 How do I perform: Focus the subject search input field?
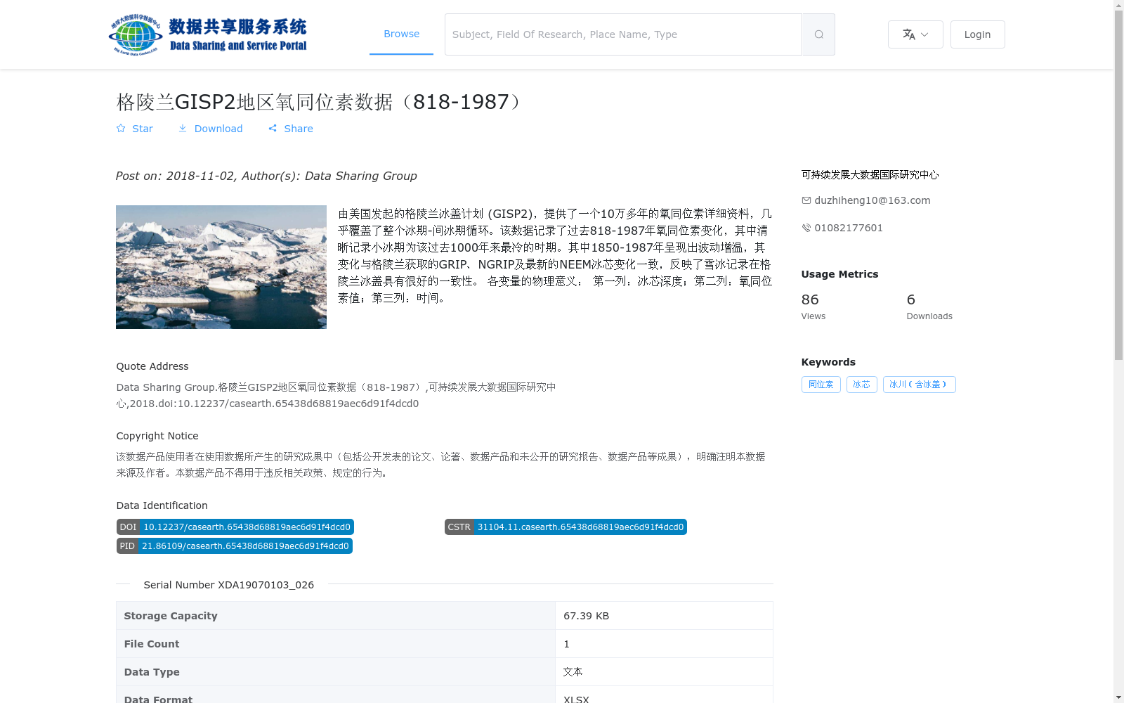(623, 34)
